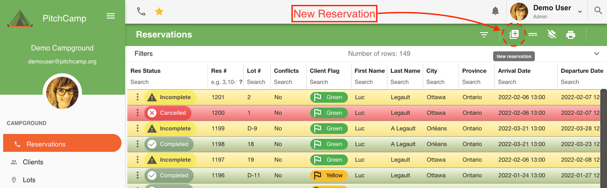
Task: Click the sidebar user avatar photo
Action: pyautogui.click(x=62, y=93)
